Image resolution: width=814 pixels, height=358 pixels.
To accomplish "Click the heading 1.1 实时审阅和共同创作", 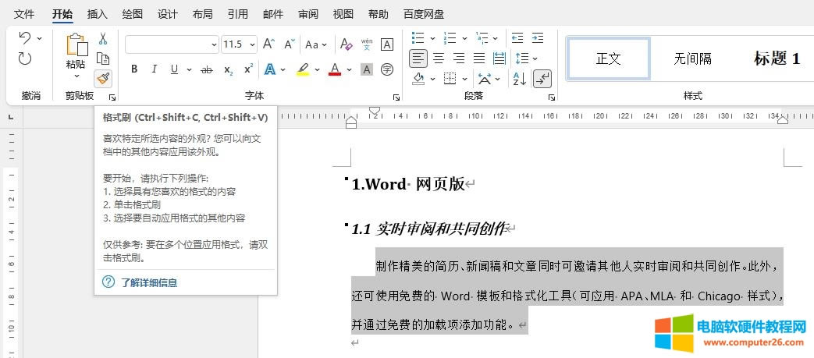I will click(428, 229).
